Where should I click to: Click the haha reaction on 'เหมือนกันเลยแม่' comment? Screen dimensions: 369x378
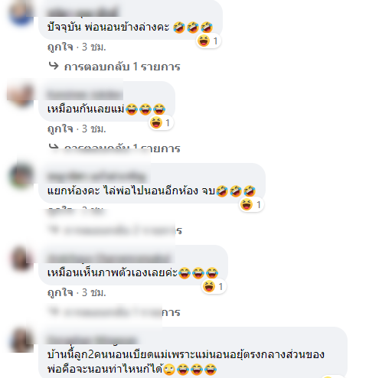(x=156, y=122)
